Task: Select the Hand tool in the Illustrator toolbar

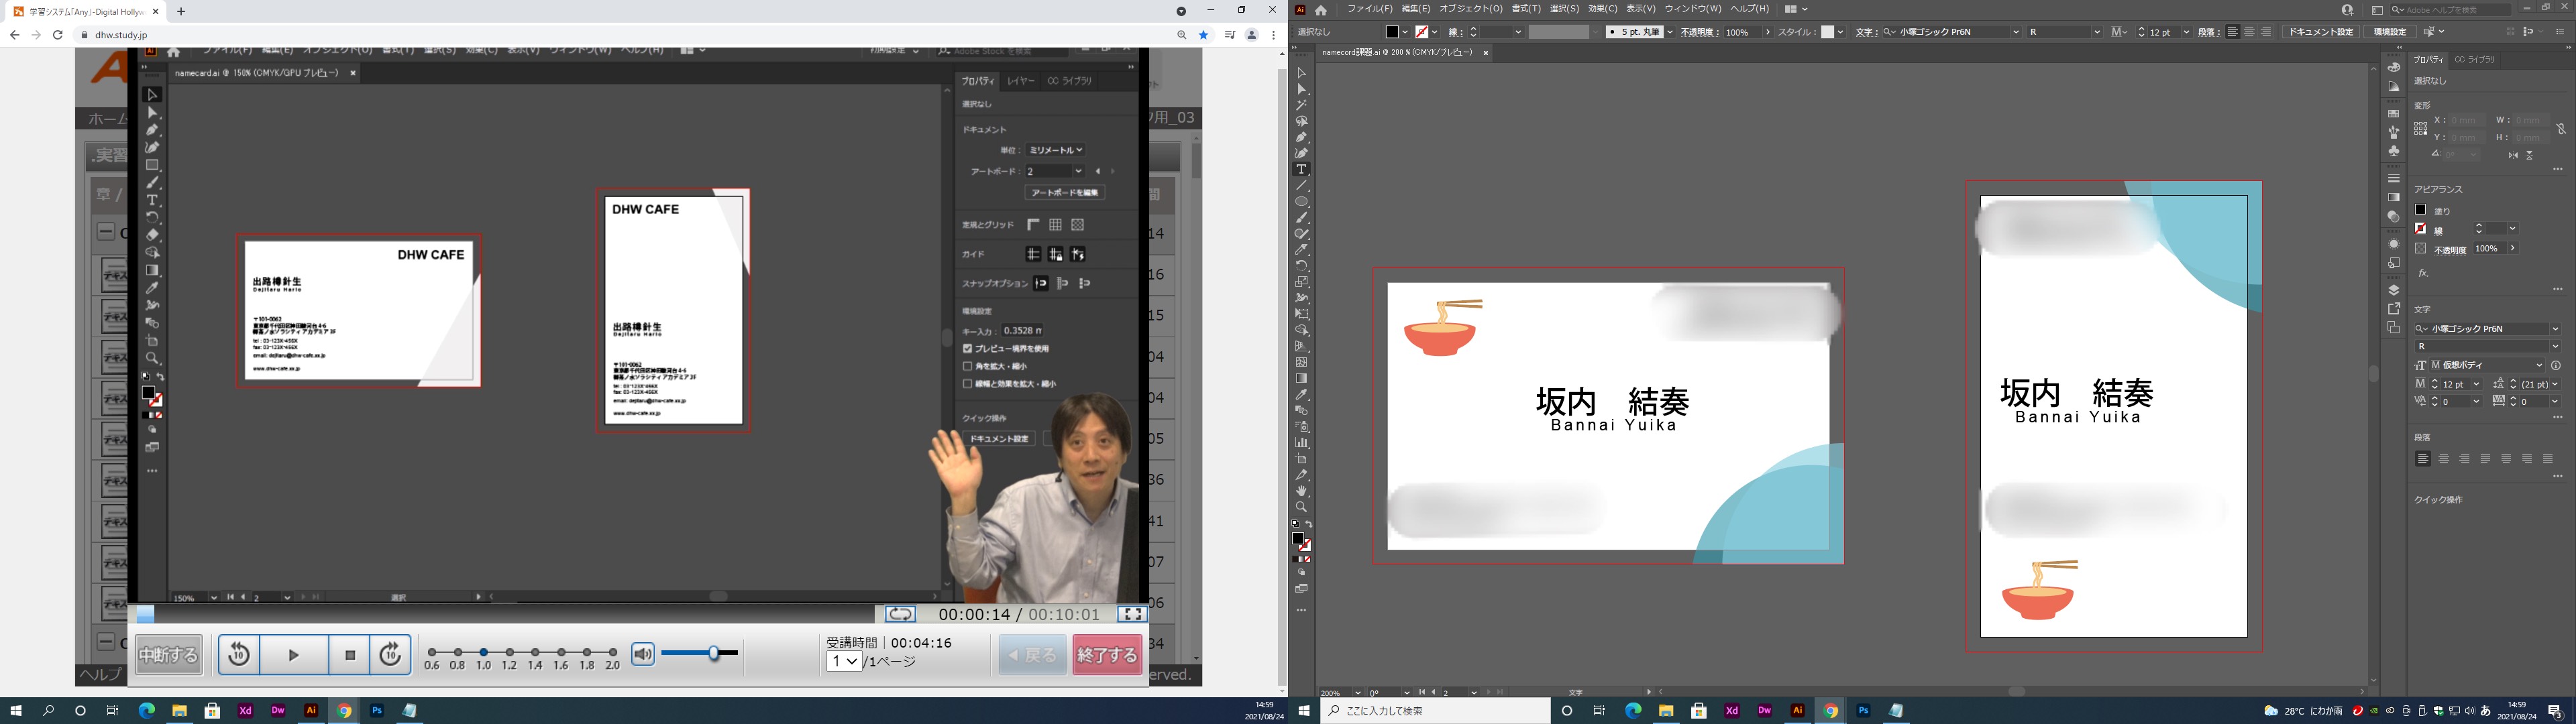Action: tap(1301, 491)
